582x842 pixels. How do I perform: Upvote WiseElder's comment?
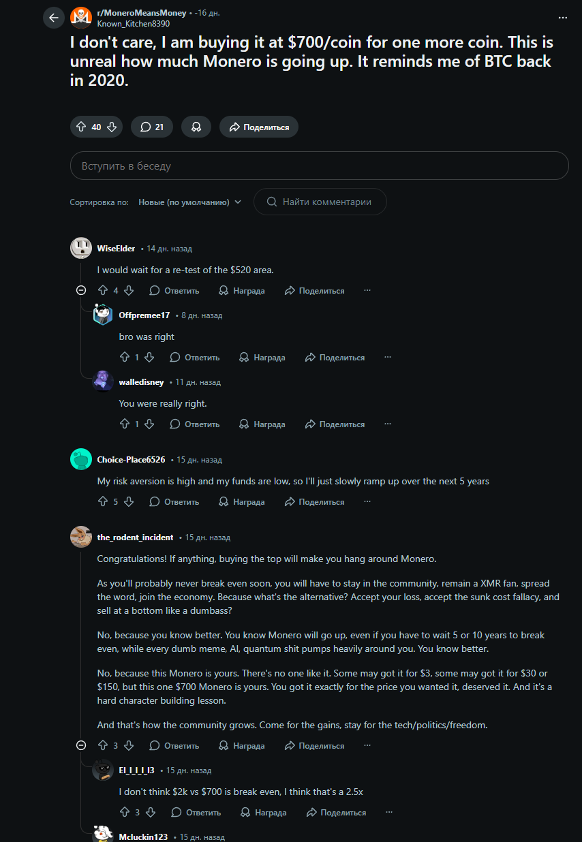coord(103,291)
